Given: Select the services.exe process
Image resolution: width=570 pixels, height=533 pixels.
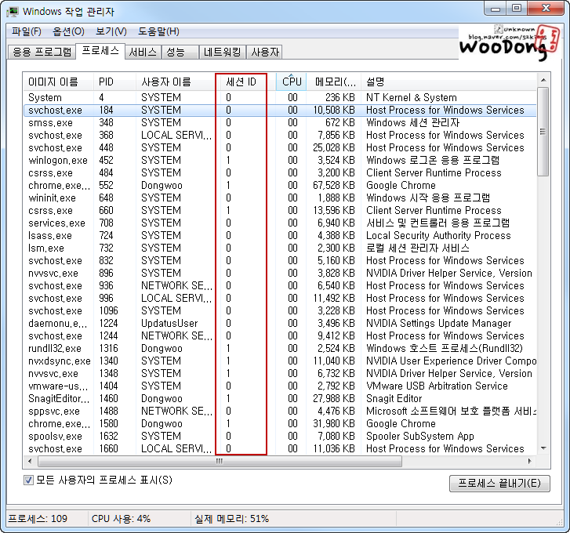Looking at the screenshot, I should [280, 223].
